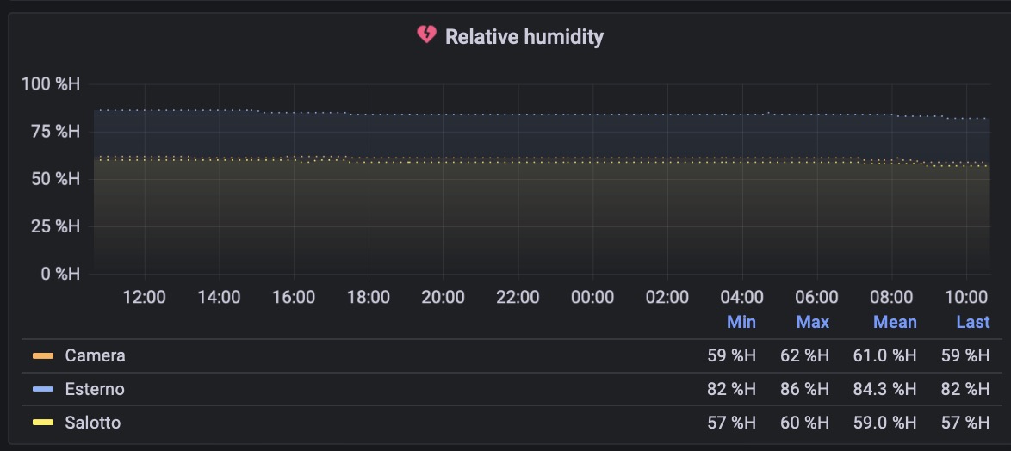The width and height of the screenshot is (1011, 451).
Task: Click the 100 %H y-axis label
Action: click(51, 83)
